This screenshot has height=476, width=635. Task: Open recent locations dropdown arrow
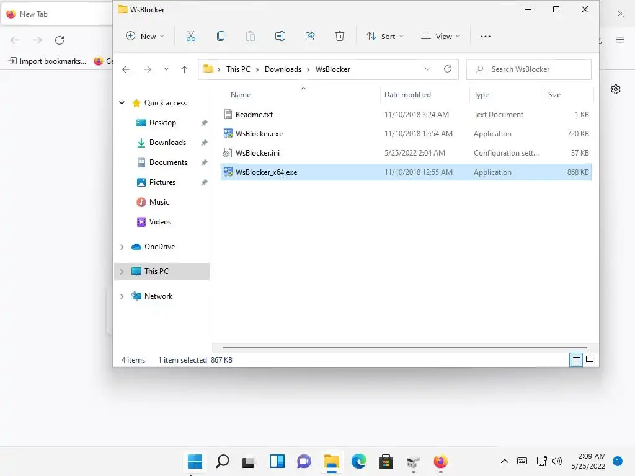click(x=166, y=69)
